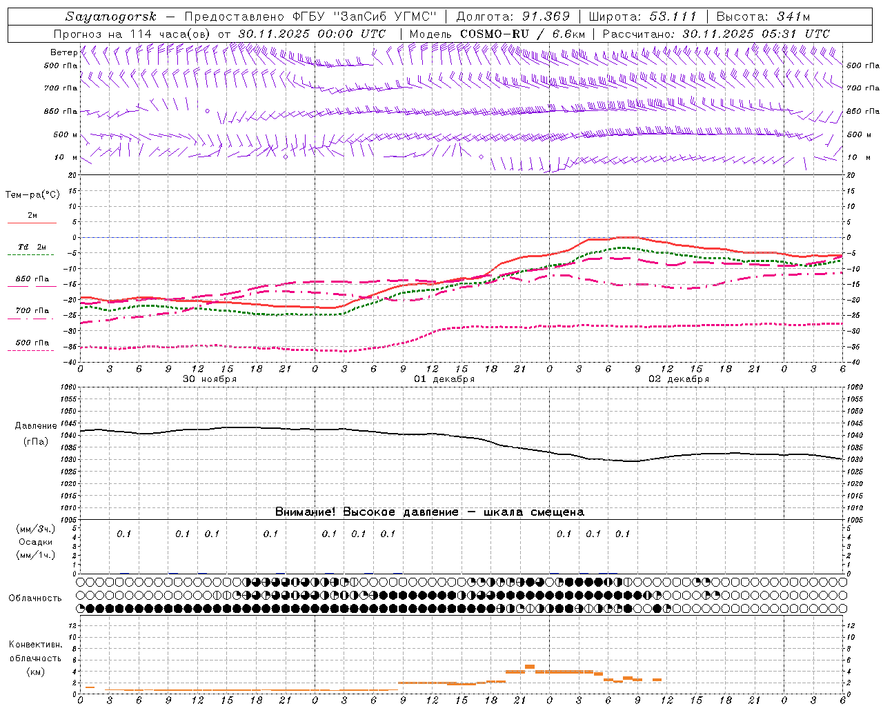Click the 'Ветер' wind panel label

pos(64,52)
